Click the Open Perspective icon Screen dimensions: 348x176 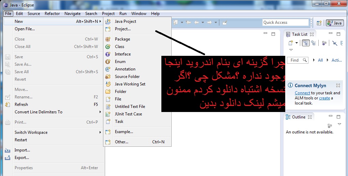(x=319, y=23)
